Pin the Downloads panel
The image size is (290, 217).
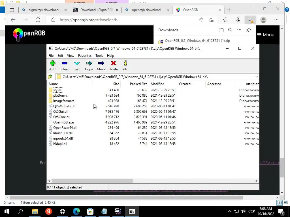pos(248,30)
